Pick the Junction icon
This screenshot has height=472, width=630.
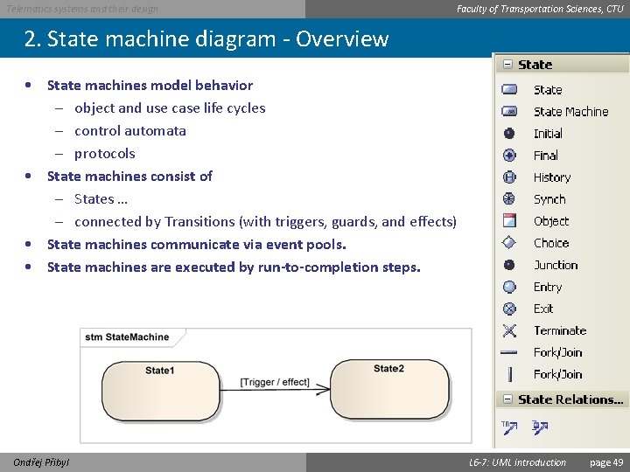(509, 265)
